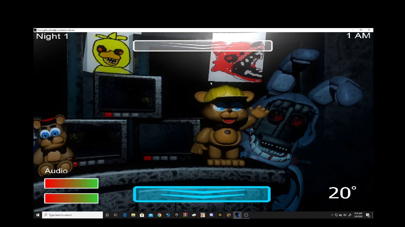
Task: Open WinRAR from the taskbar
Action: 185,215
